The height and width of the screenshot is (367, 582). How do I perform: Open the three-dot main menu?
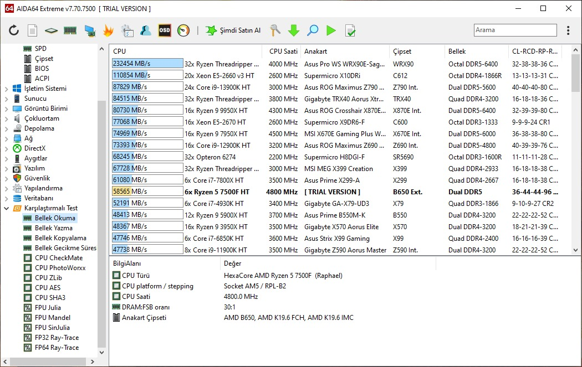pyautogui.click(x=568, y=30)
